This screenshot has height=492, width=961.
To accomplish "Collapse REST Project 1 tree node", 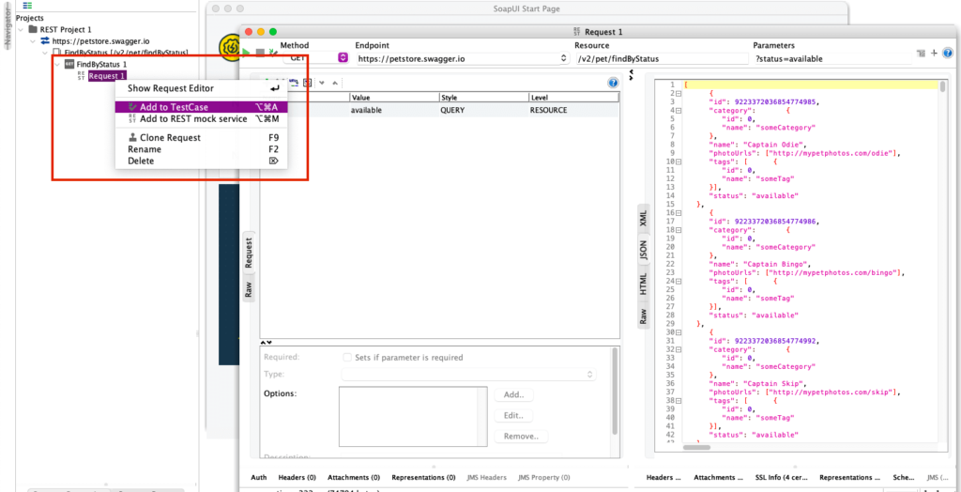I will point(21,30).
